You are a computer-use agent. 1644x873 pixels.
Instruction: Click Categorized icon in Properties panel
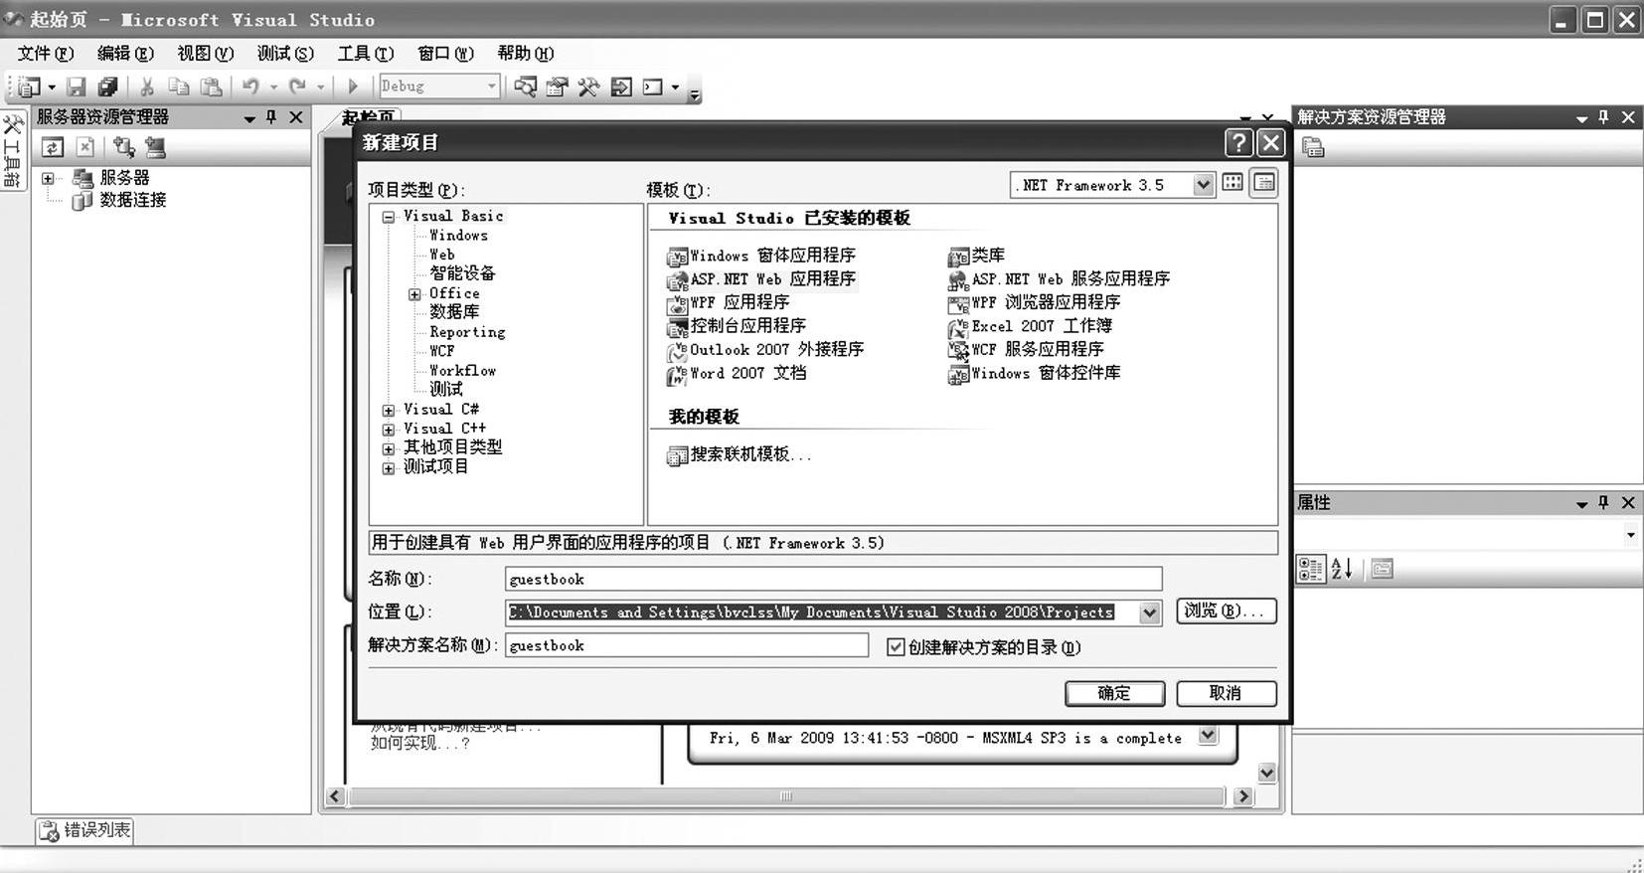1311,569
